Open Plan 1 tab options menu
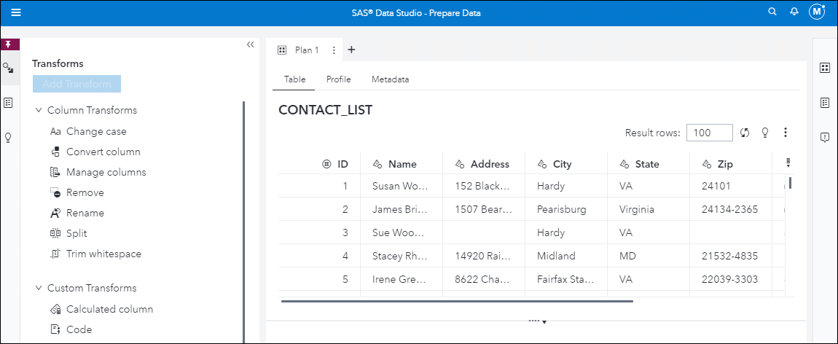Viewport: 838px width, 344px height. coord(334,50)
